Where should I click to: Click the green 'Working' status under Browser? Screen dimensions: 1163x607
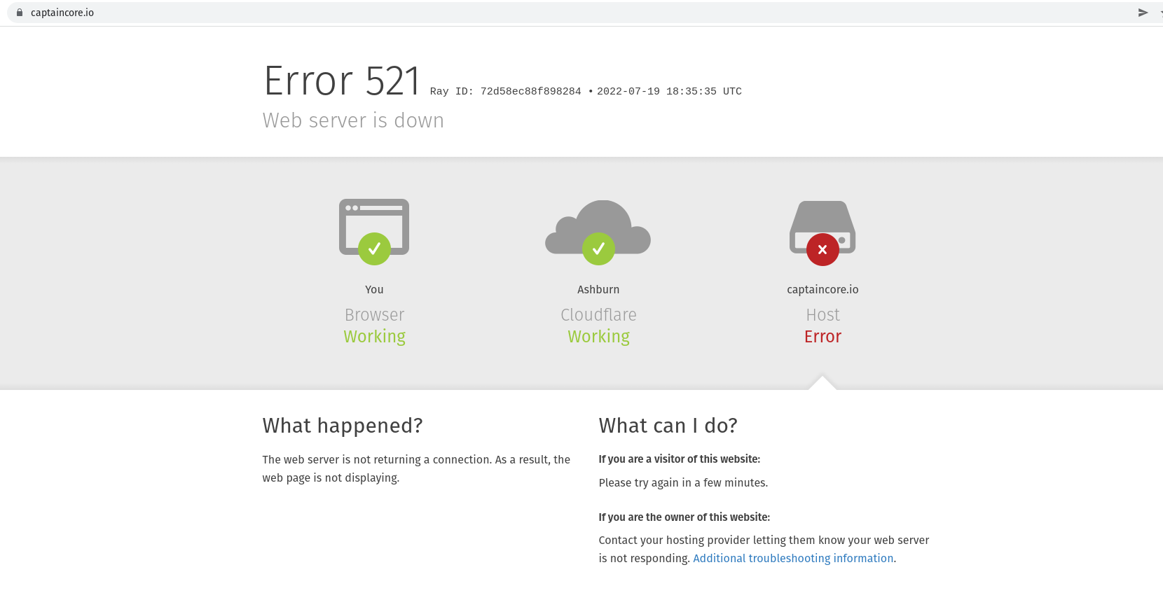tap(374, 337)
